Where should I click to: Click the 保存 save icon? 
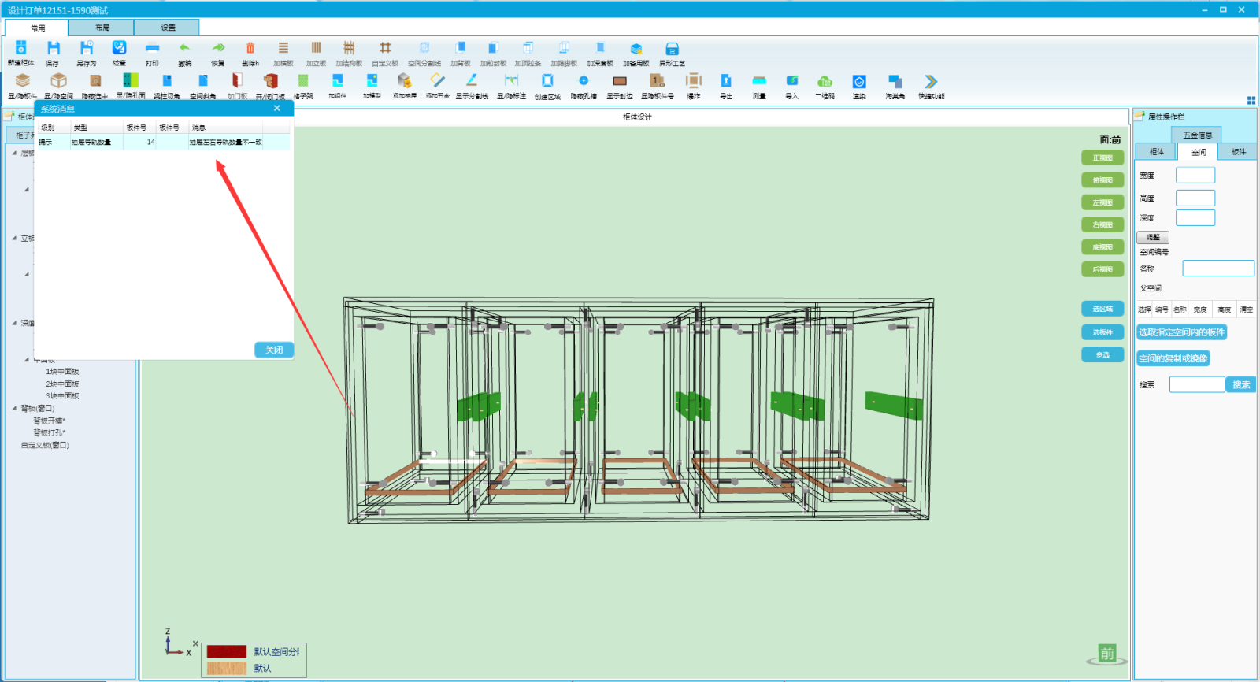tap(53, 49)
